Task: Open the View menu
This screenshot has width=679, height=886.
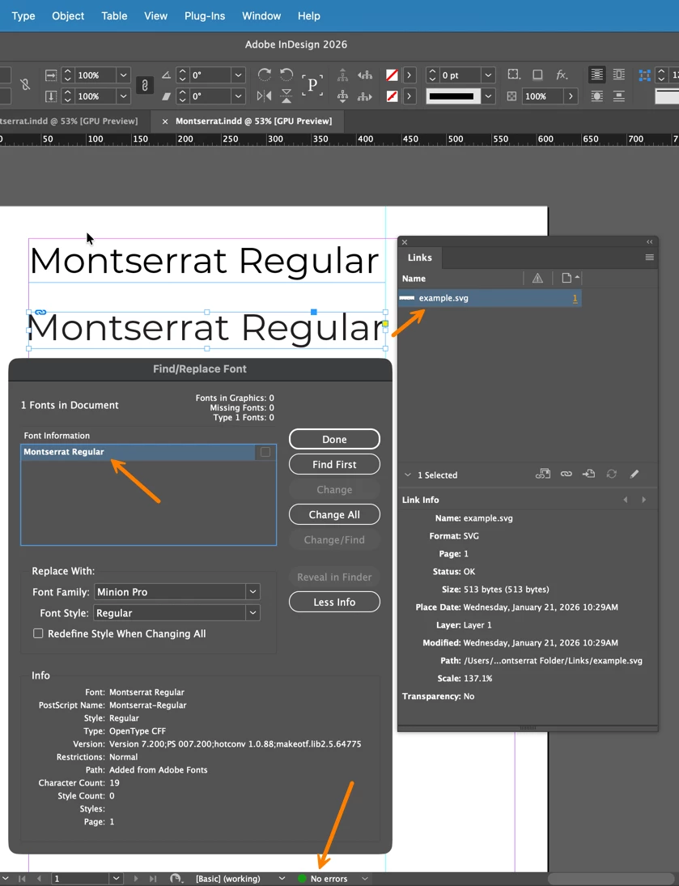Action: [x=155, y=16]
